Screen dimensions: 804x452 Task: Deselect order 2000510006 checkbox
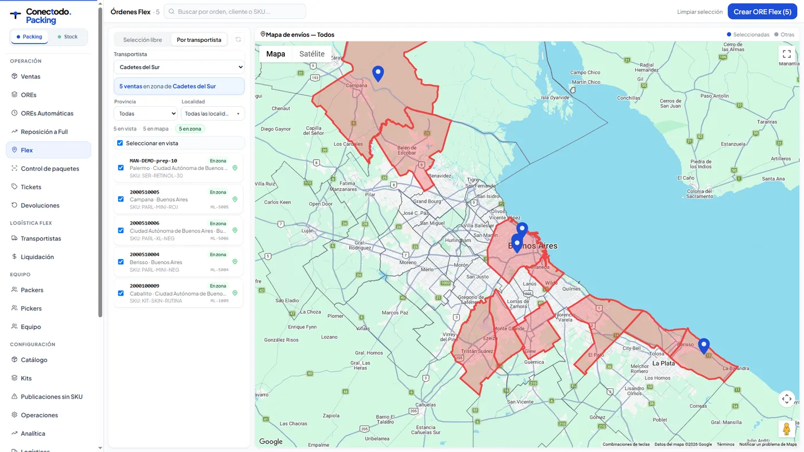pyautogui.click(x=121, y=230)
